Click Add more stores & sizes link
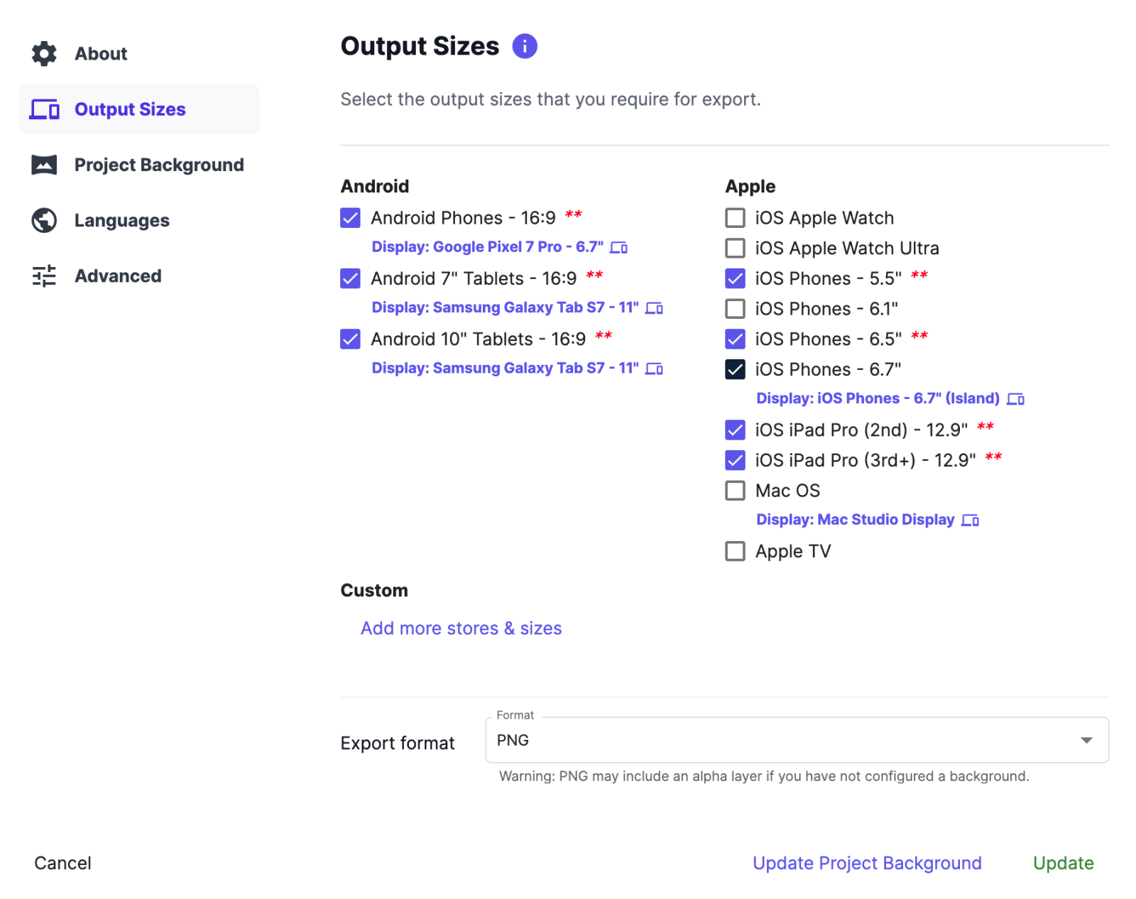Screen dimensions: 1136x899 tap(461, 628)
